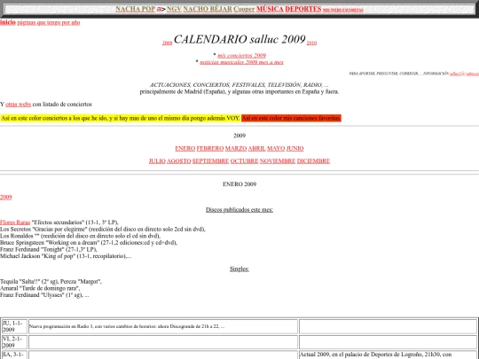479x359 pixels.
Task: Open 'noticias musicales 2009 mes a mes'
Action: [x=241, y=62]
